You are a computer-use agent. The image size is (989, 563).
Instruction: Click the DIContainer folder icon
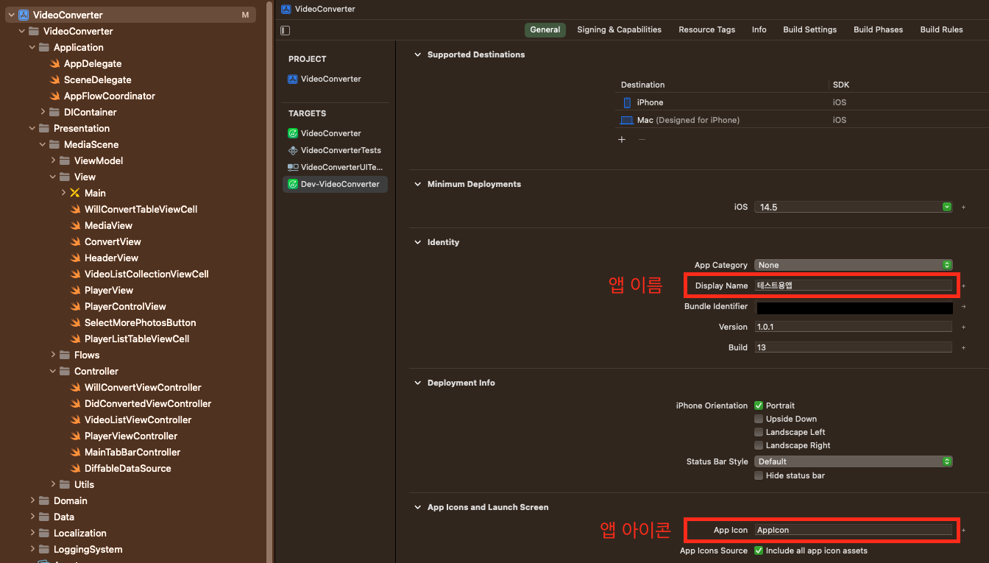point(54,113)
